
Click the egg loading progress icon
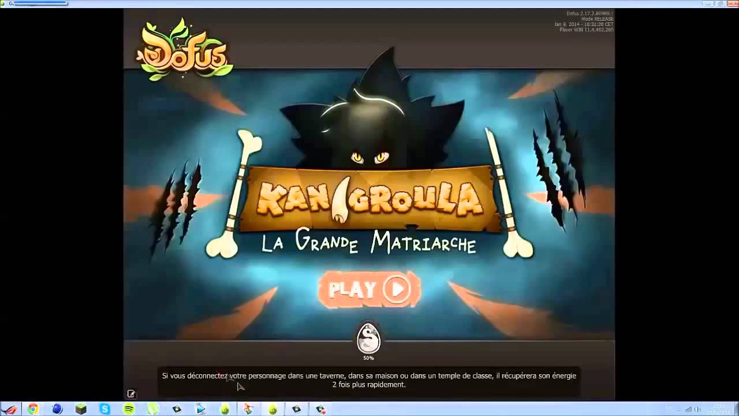[368, 338]
